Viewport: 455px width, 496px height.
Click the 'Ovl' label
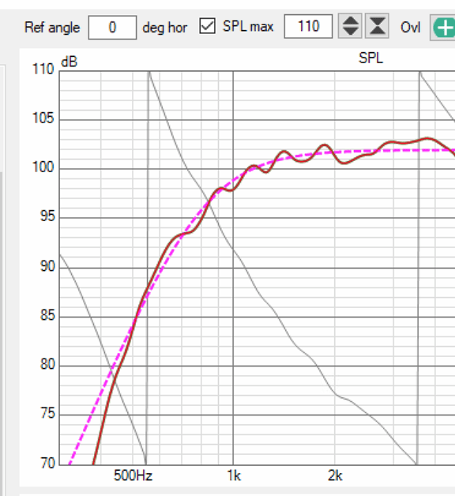click(x=411, y=28)
